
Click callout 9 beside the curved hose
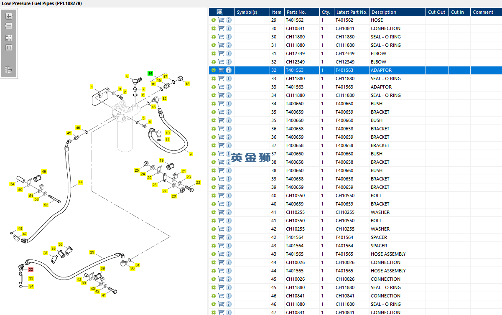click(x=191, y=154)
